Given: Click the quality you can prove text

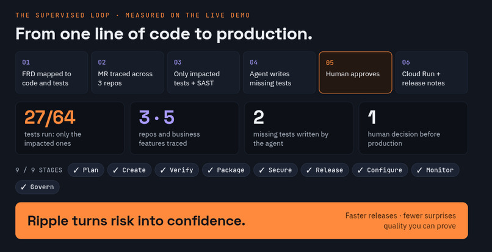Looking at the screenshot, I should tap(420, 226).
